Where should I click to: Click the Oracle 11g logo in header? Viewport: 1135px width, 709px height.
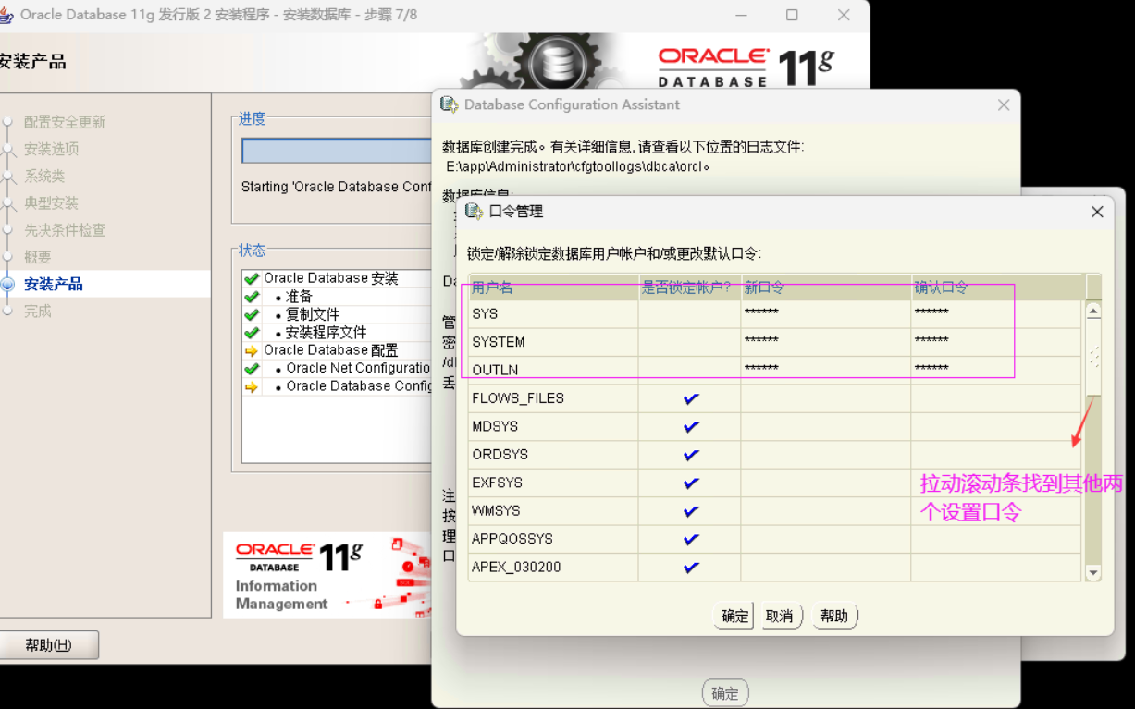pyautogui.click(x=746, y=67)
